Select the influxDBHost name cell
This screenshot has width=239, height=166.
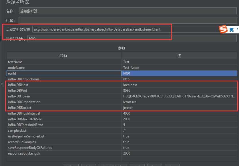tap(64, 85)
